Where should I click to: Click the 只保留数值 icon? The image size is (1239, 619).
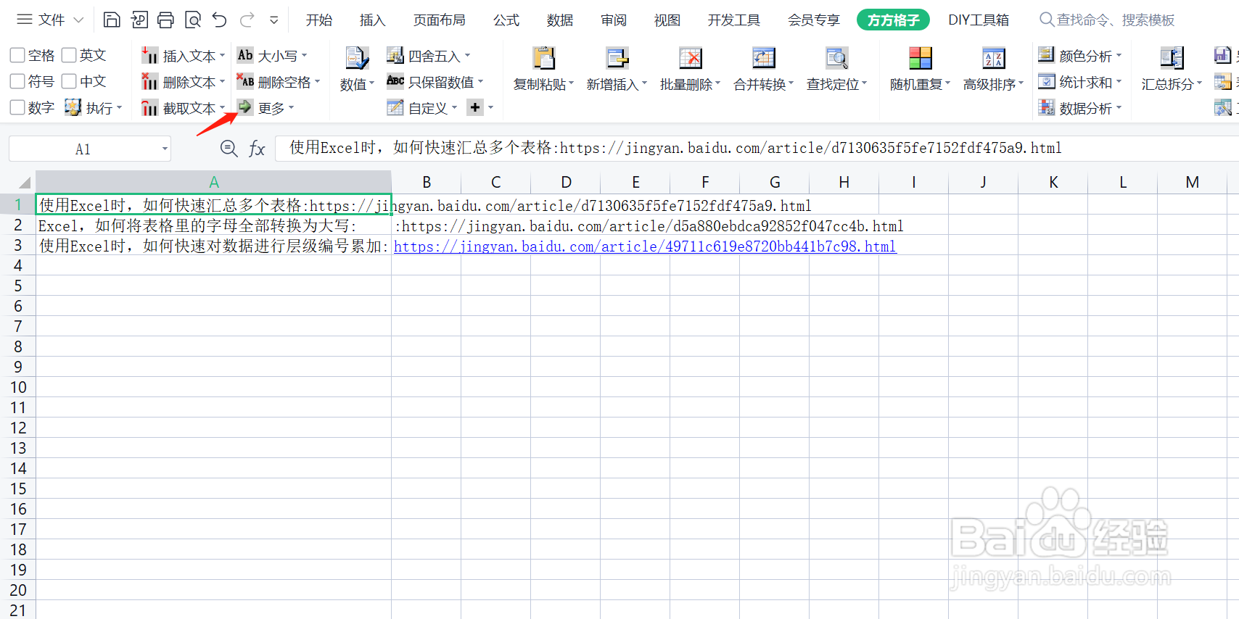pos(395,81)
